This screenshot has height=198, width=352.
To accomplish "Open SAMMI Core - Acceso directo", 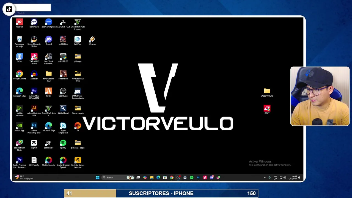I will [x=78, y=94].
